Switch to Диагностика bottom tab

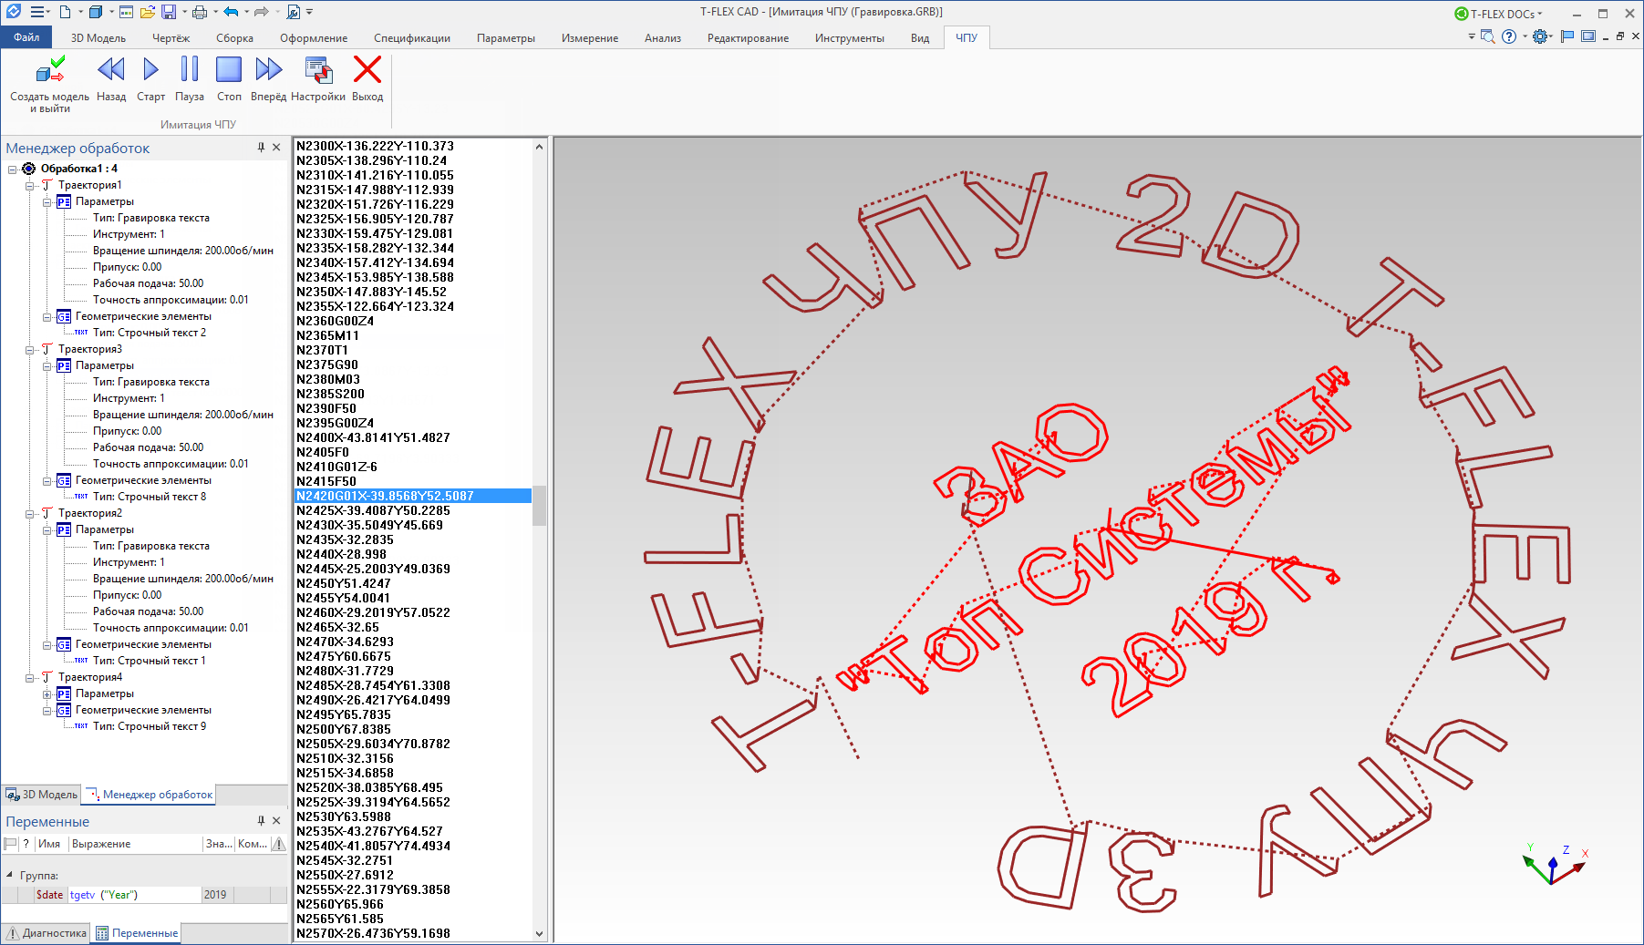click(x=46, y=933)
